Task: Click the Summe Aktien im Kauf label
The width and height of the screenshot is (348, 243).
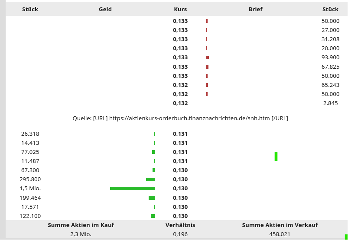Action: click(81, 225)
